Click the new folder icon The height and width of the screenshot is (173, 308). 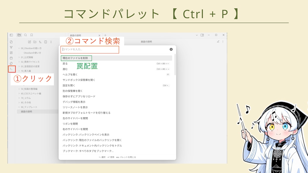(35, 42)
